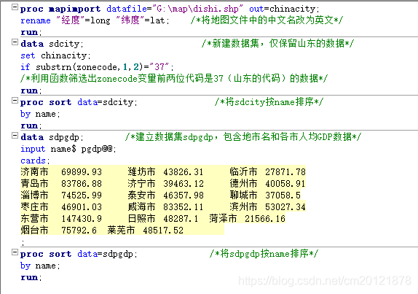Collapse the proc sort data=sdcity block
The height and width of the screenshot is (294, 418).
(x=15, y=101)
